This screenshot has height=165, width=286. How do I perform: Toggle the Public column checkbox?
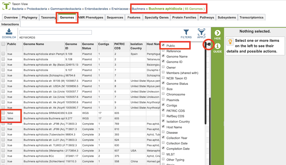[x=163, y=45]
